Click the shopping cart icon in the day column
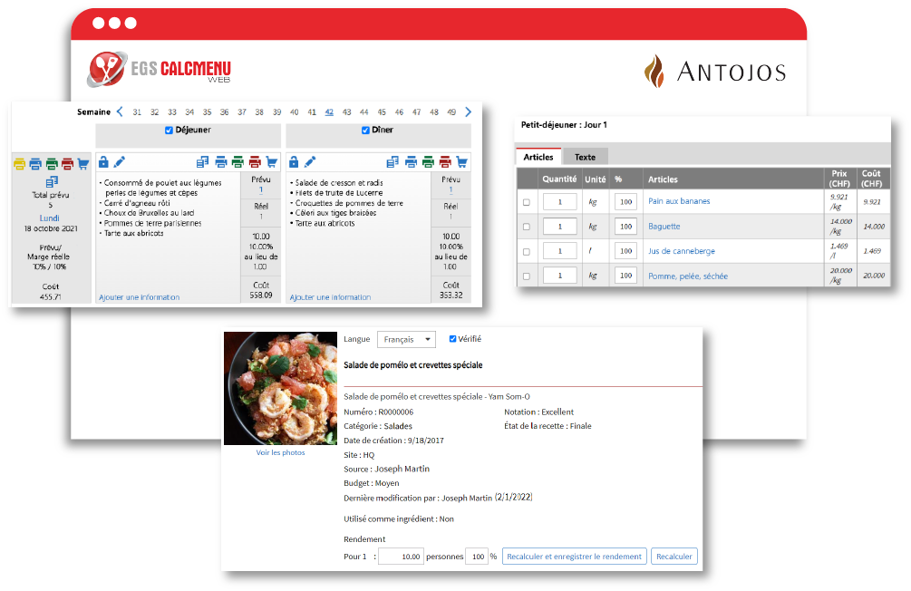The height and width of the screenshot is (591, 911). (x=83, y=164)
